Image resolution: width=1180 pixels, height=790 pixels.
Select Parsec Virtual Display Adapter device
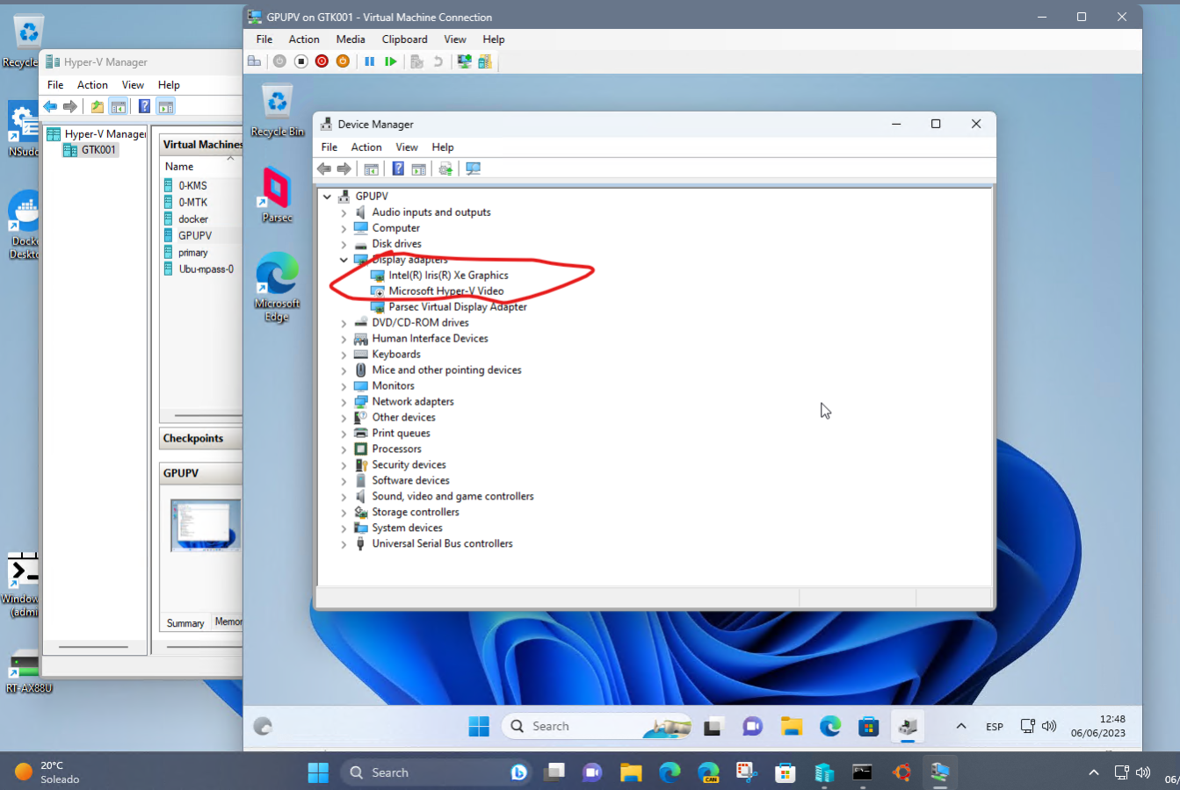pyautogui.click(x=458, y=307)
